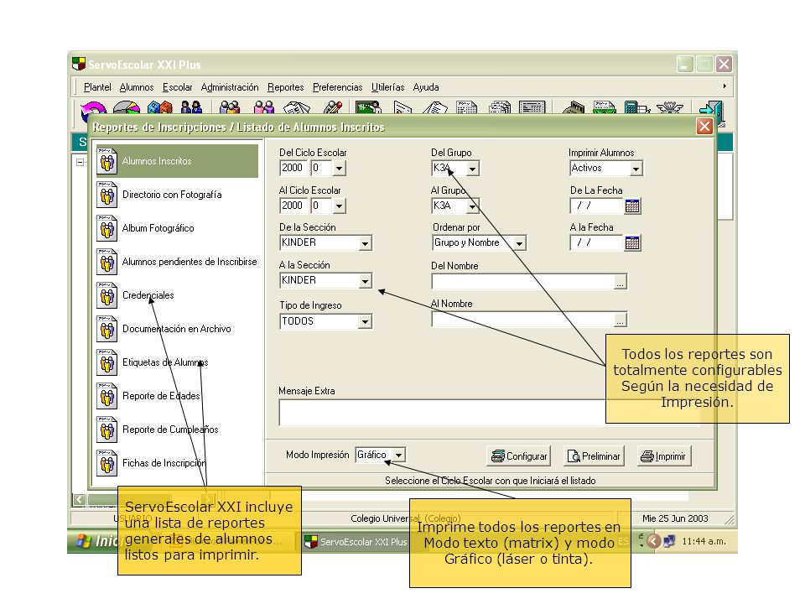This screenshot has height=604, width=805.
Task: Show hidden tray icons with the arrow
Action: (x=653, y=541)
